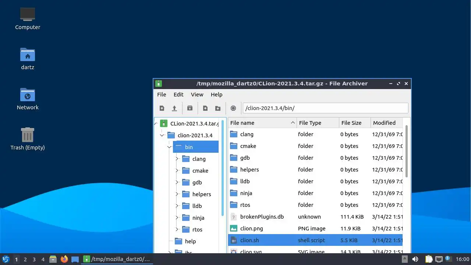471x265 pixels.
Task: Open the Edit menu
Action: (x=178, y=95)
